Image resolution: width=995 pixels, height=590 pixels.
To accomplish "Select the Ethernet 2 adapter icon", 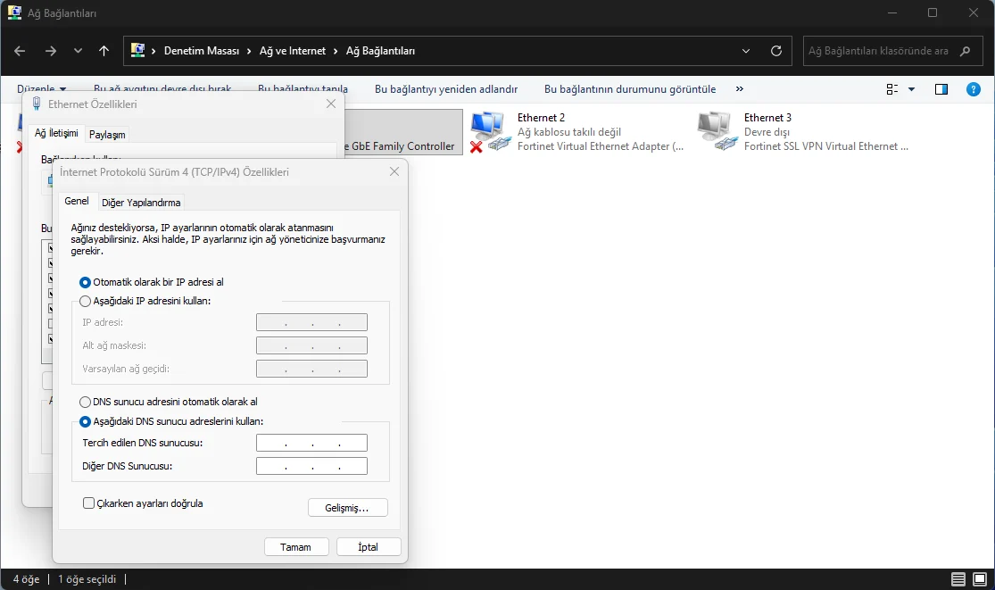I will tap(490, 131).
